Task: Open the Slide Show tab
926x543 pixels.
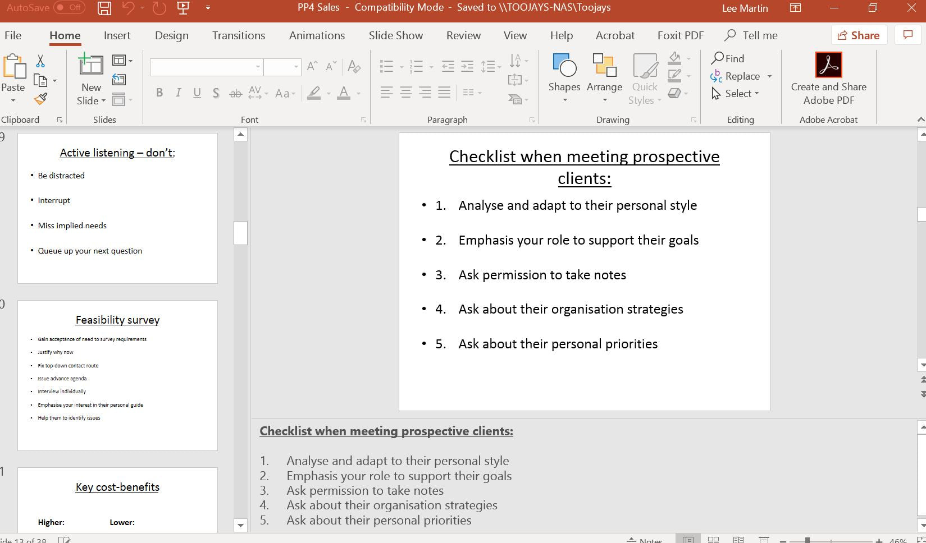Action: [396, 35]
